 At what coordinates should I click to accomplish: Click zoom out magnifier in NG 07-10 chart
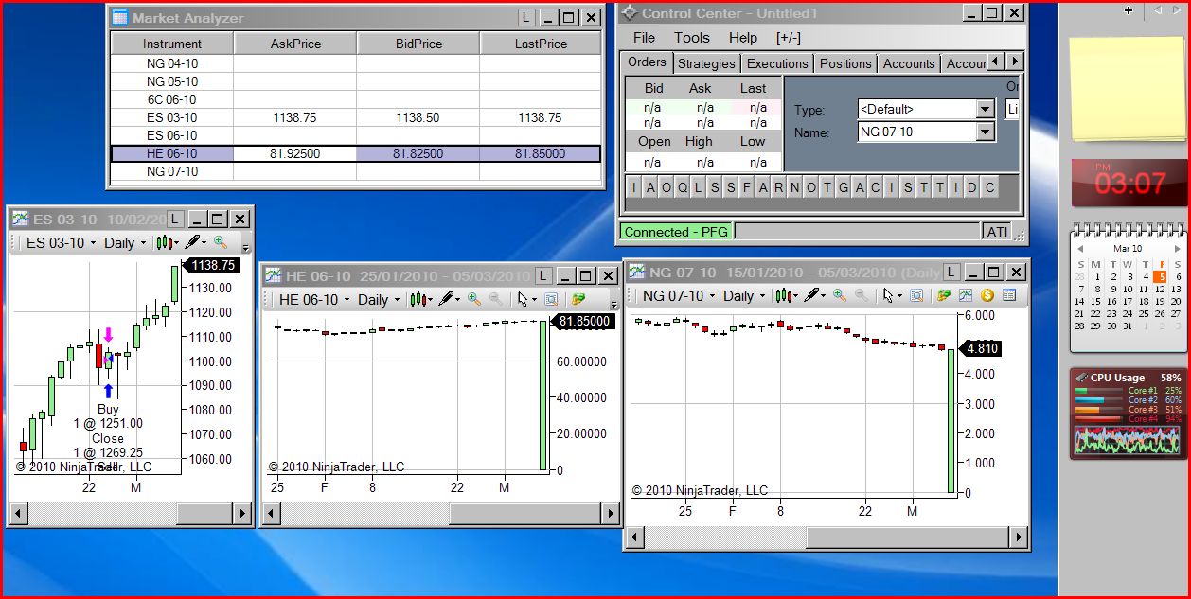pyautogui.click(x=861, y=295)
